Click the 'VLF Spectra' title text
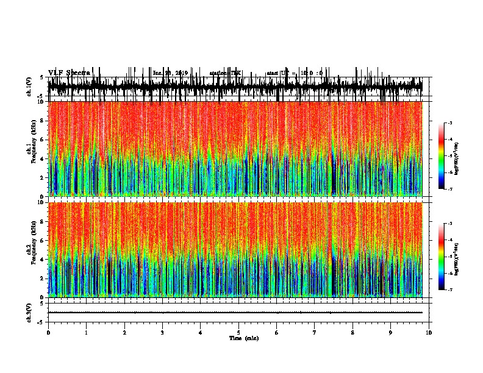The height and width of the screenshot is (373, 483). click(x=69, y=73)
